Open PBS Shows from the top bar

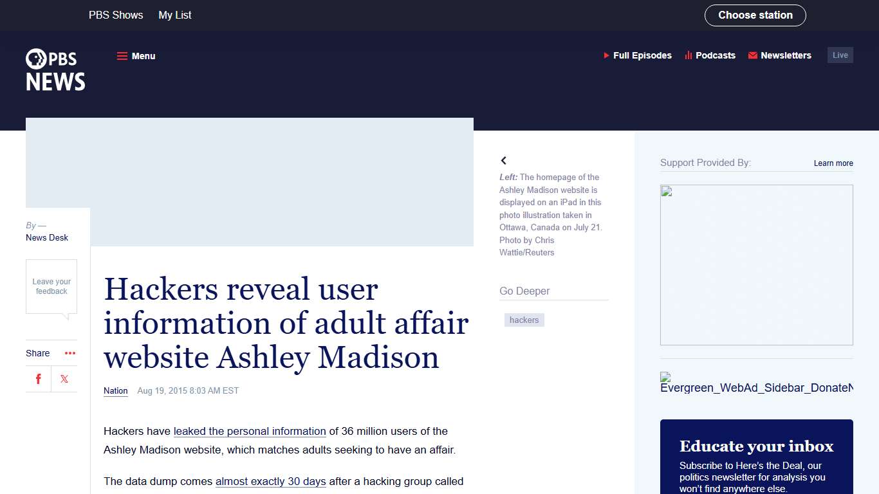click(x=116, y=15)
